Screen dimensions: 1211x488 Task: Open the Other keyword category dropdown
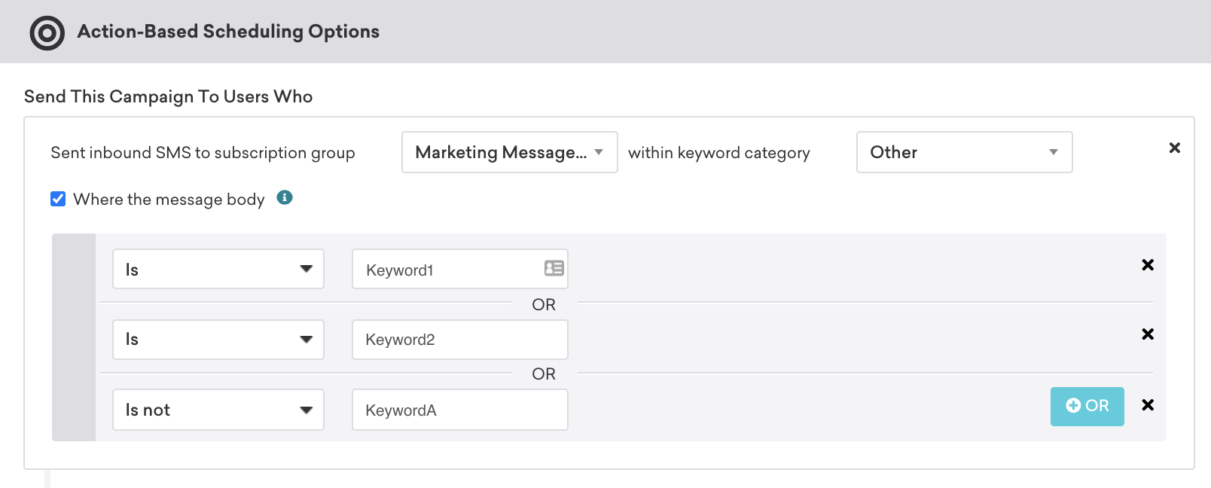964,152
